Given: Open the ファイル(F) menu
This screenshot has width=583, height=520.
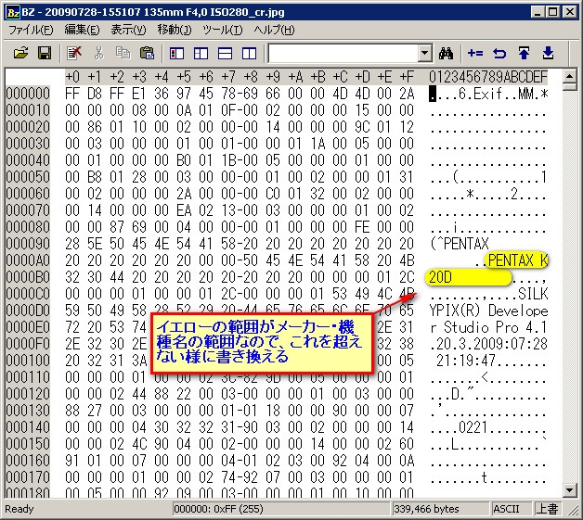Looking at the screenshot, I should coord(31,30).
